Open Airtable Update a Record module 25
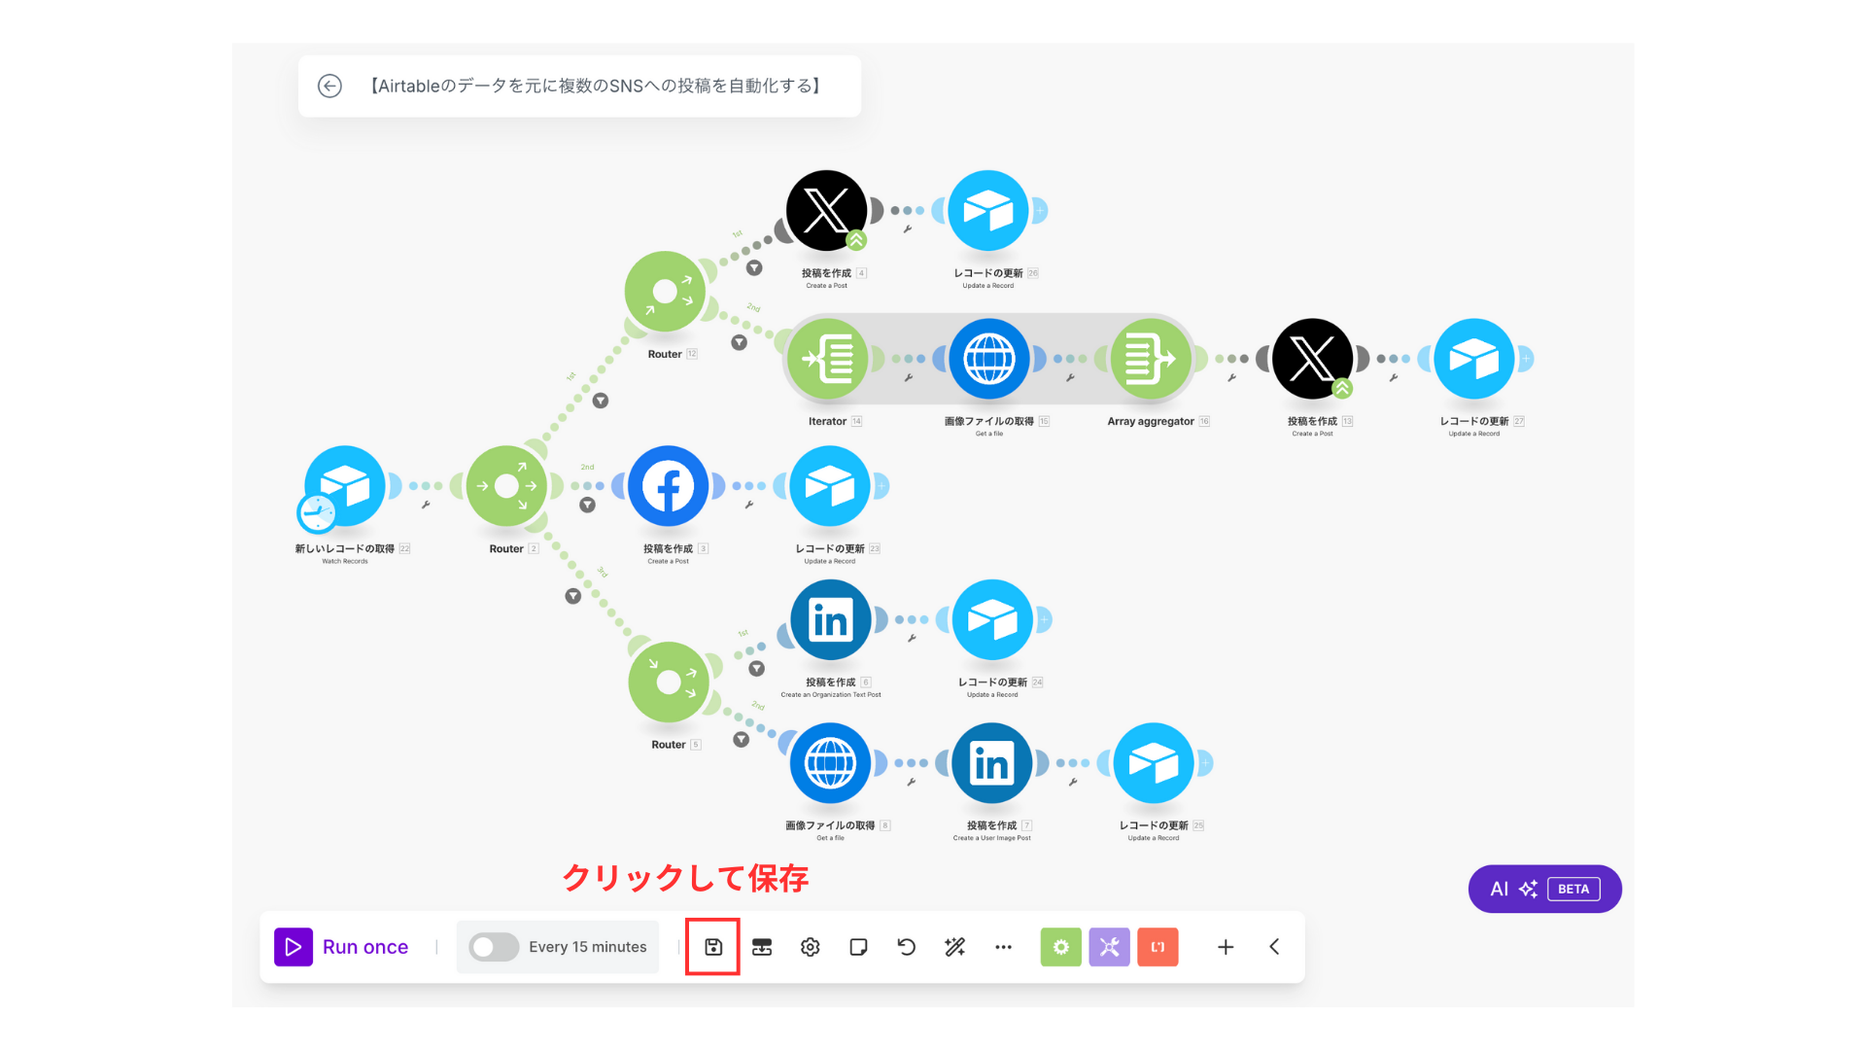Image resolution: width=1866 pixels, height=1050 pixels. pos(1154,763)
